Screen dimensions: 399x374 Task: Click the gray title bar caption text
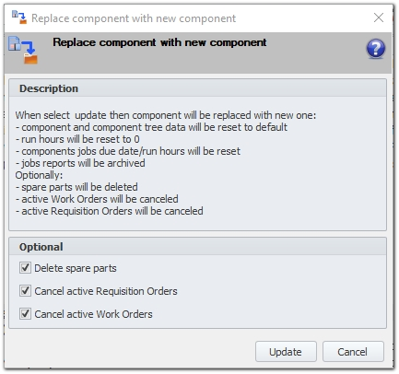click(134, 18)
